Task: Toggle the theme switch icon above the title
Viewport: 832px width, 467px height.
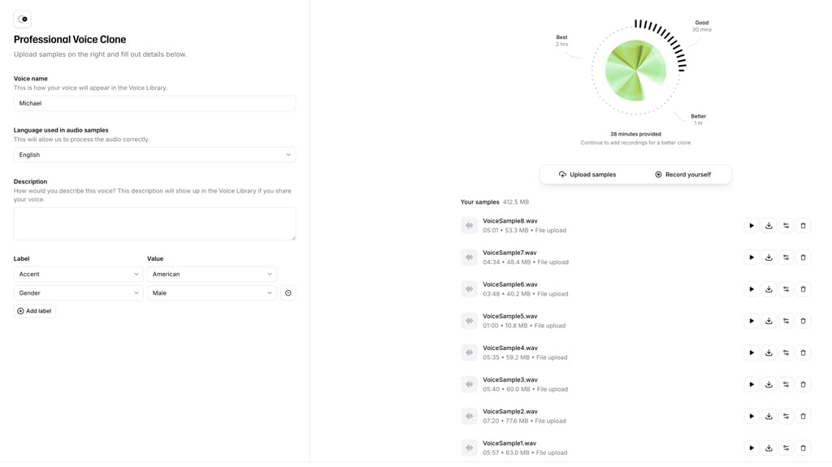Action: [23, 19]
